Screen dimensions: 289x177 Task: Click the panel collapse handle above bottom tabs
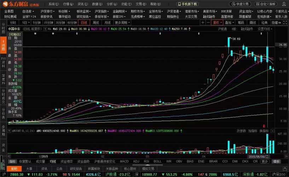[148, 165]
